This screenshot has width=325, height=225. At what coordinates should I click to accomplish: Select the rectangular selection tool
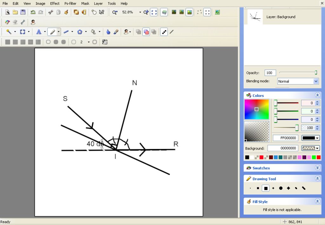[x=23, y=32]
